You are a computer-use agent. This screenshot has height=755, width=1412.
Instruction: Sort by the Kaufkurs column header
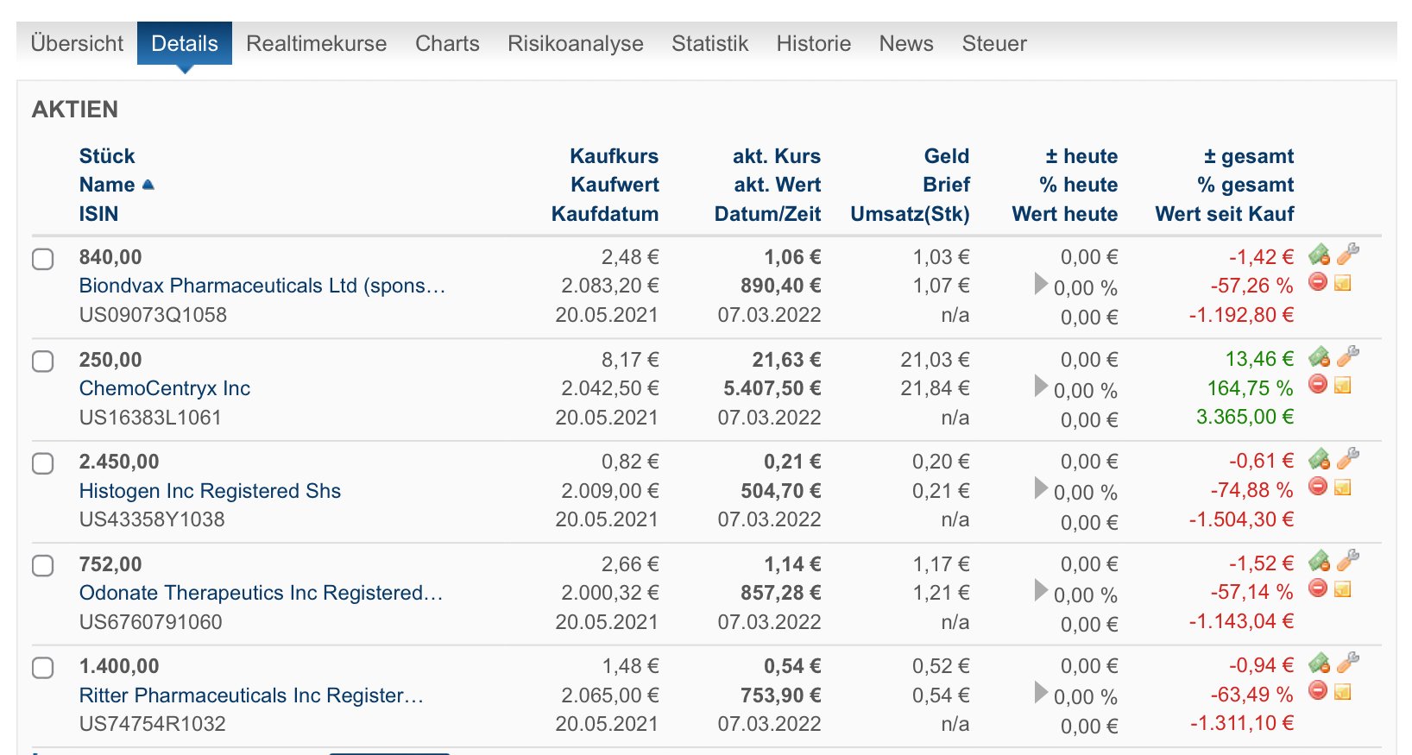click(614, 156)
